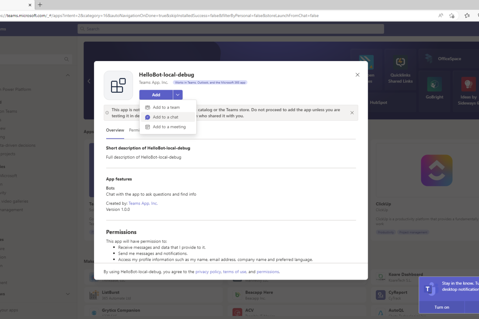Open the Grytics Companion app entry
This screenshot has width=479, height=319.
click(154, 312)
